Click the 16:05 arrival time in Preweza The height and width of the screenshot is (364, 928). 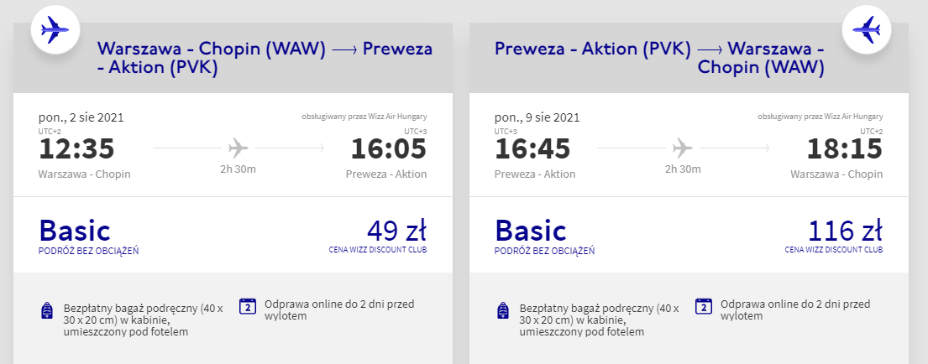(x=389, y=149)
